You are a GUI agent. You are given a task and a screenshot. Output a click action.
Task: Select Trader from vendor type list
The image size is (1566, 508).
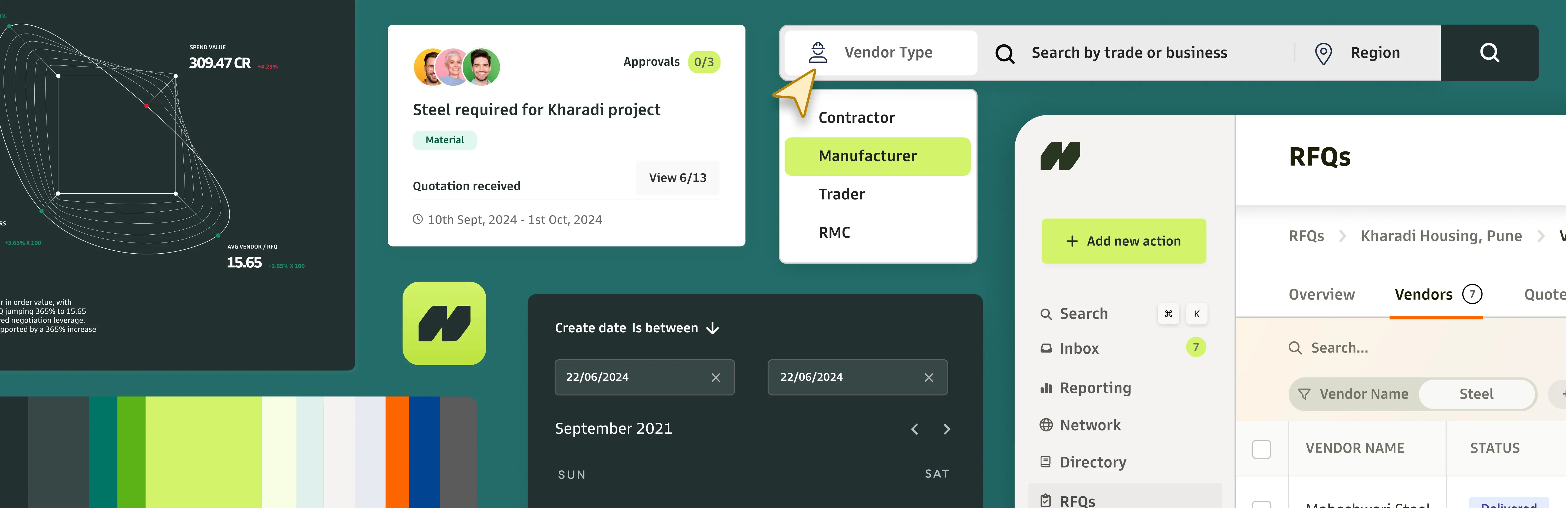tap(841, 194)
